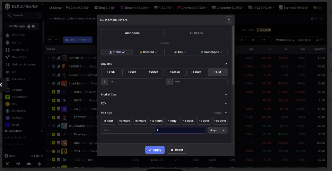Viewport: 332px width, 171px height.
Task: Toggle the Boosted filter
Action: coord(149,52)
